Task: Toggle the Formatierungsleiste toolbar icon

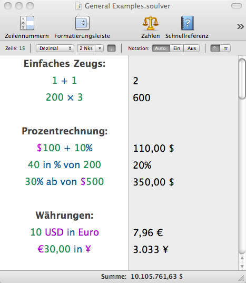Action: [82, 23]
